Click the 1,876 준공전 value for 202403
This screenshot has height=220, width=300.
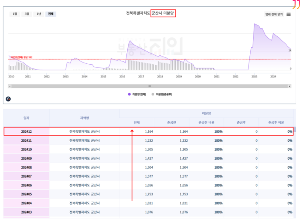point(184,212)
